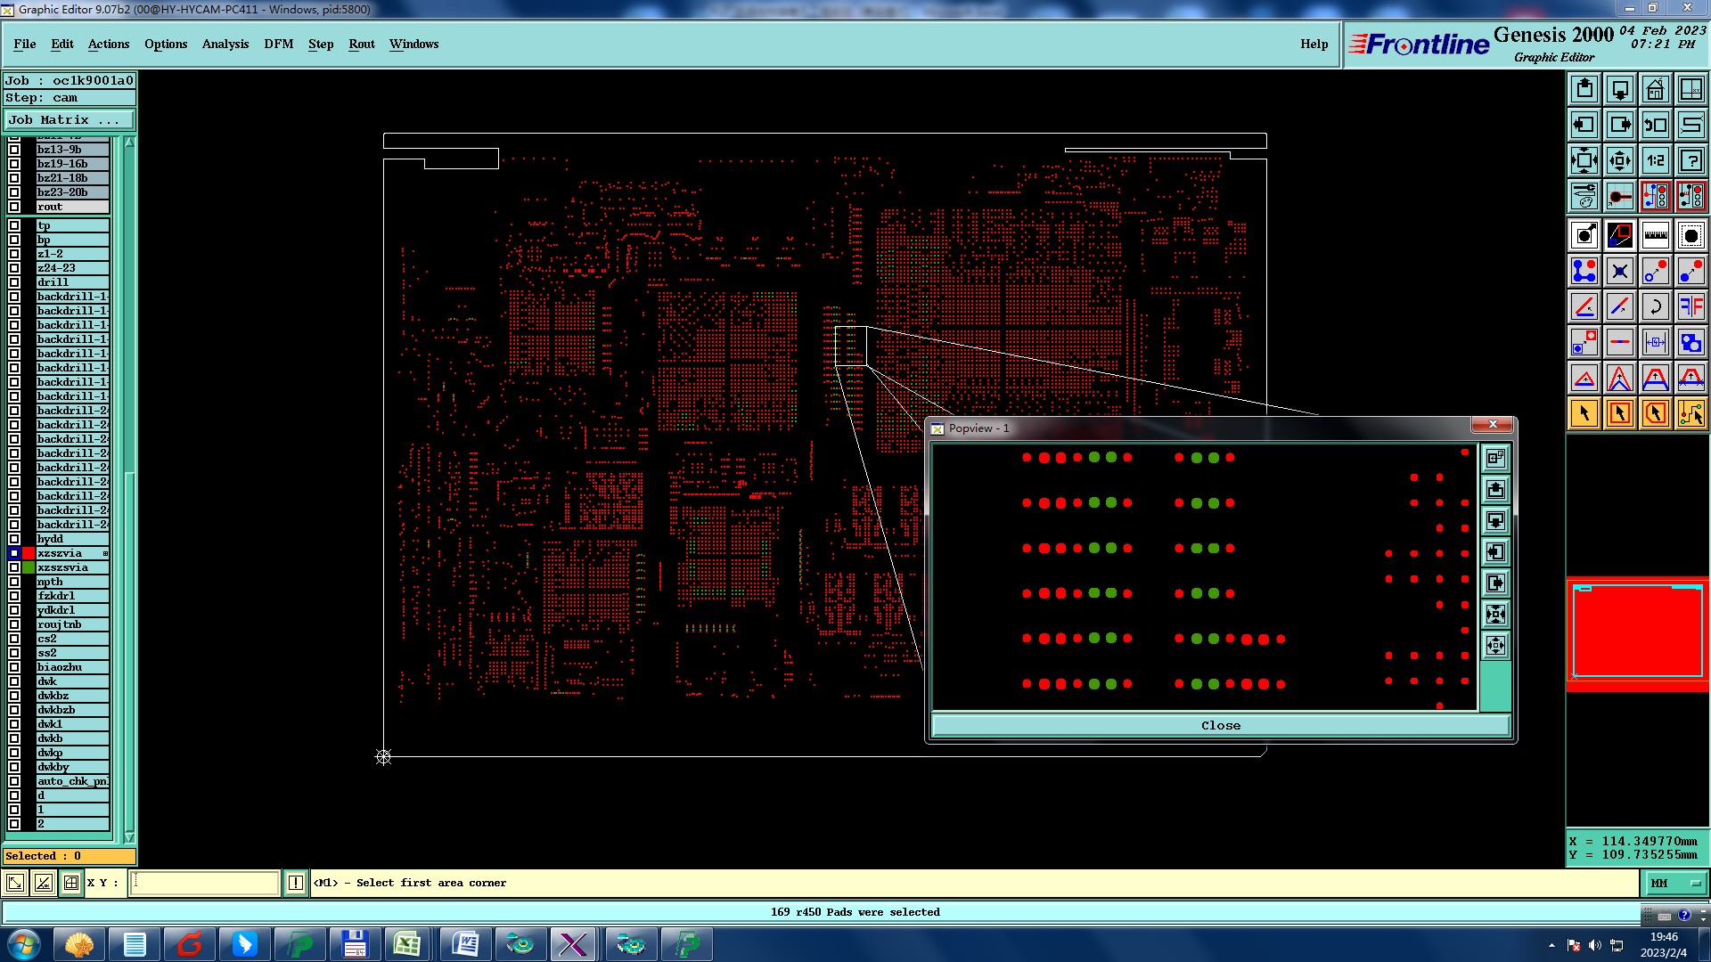1711x962 pixels.
Task: Open the Analysis menu
Action: (x=225, y=44)
